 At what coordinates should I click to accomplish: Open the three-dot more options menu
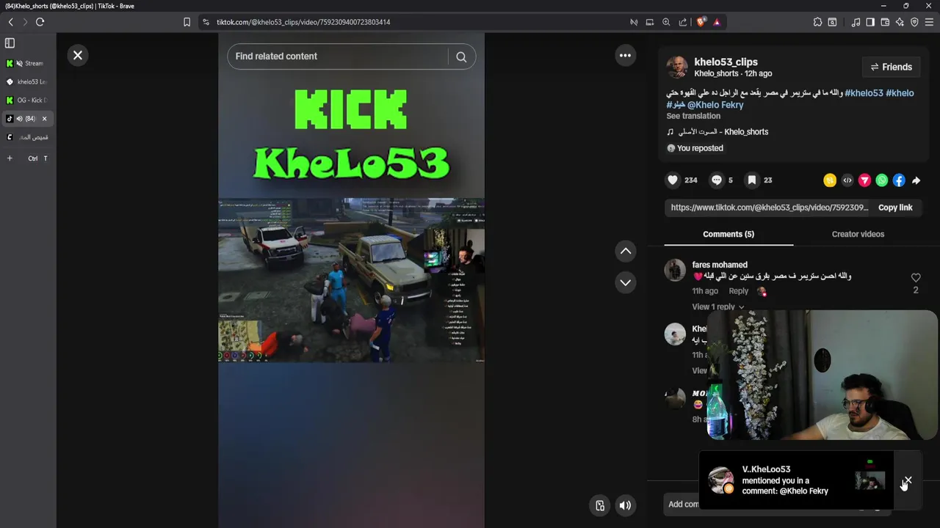[x=625, y=55]
